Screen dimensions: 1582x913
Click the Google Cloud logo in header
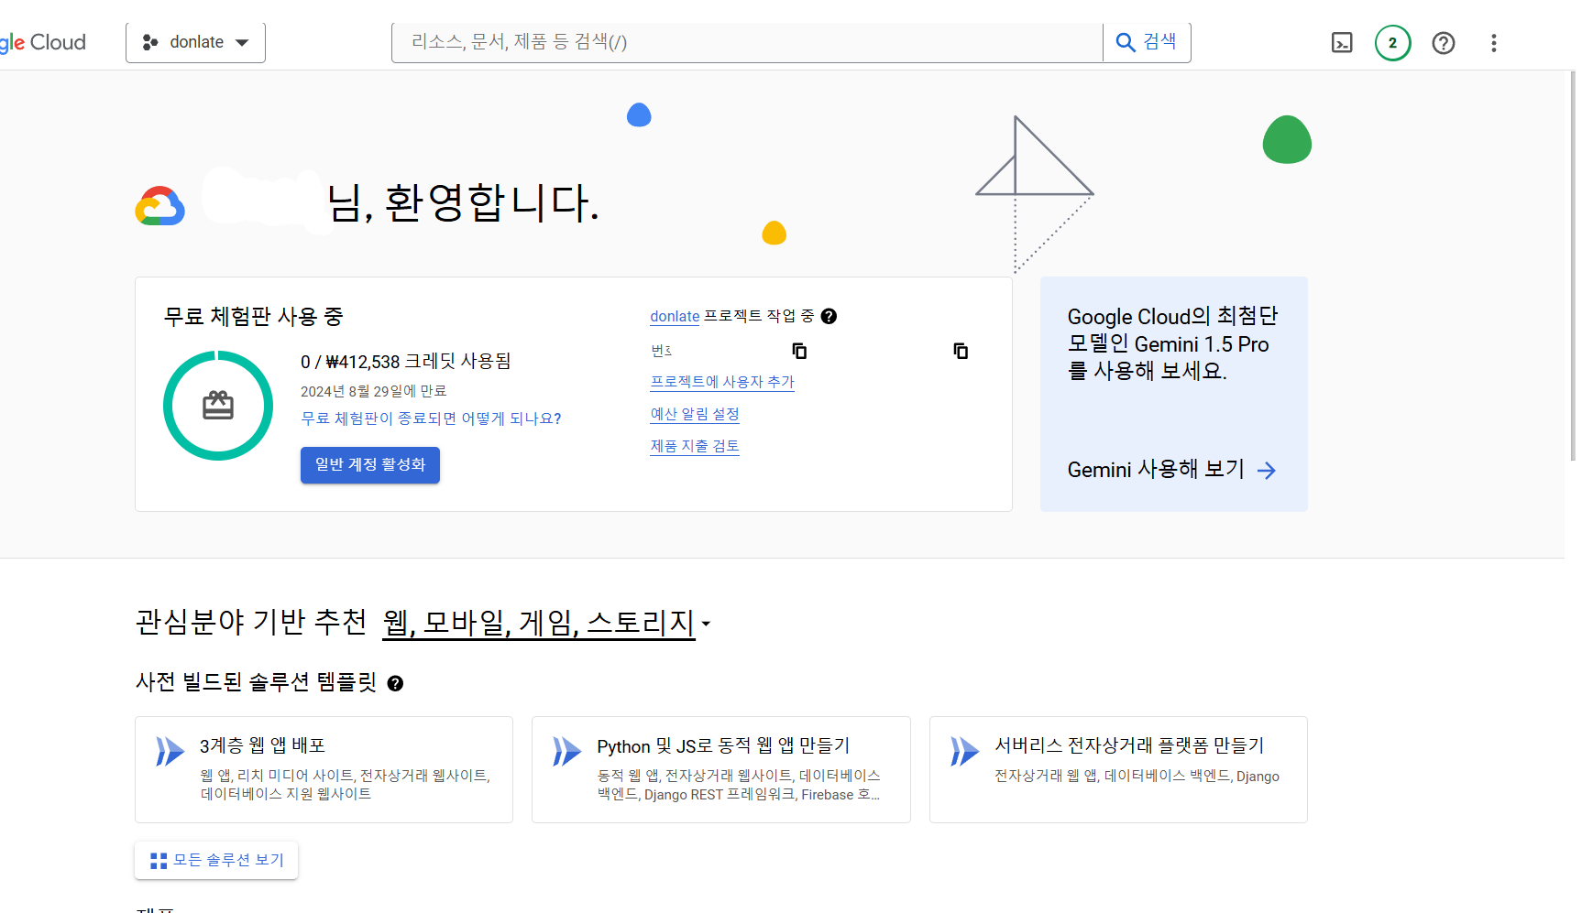tap(42, 42)
